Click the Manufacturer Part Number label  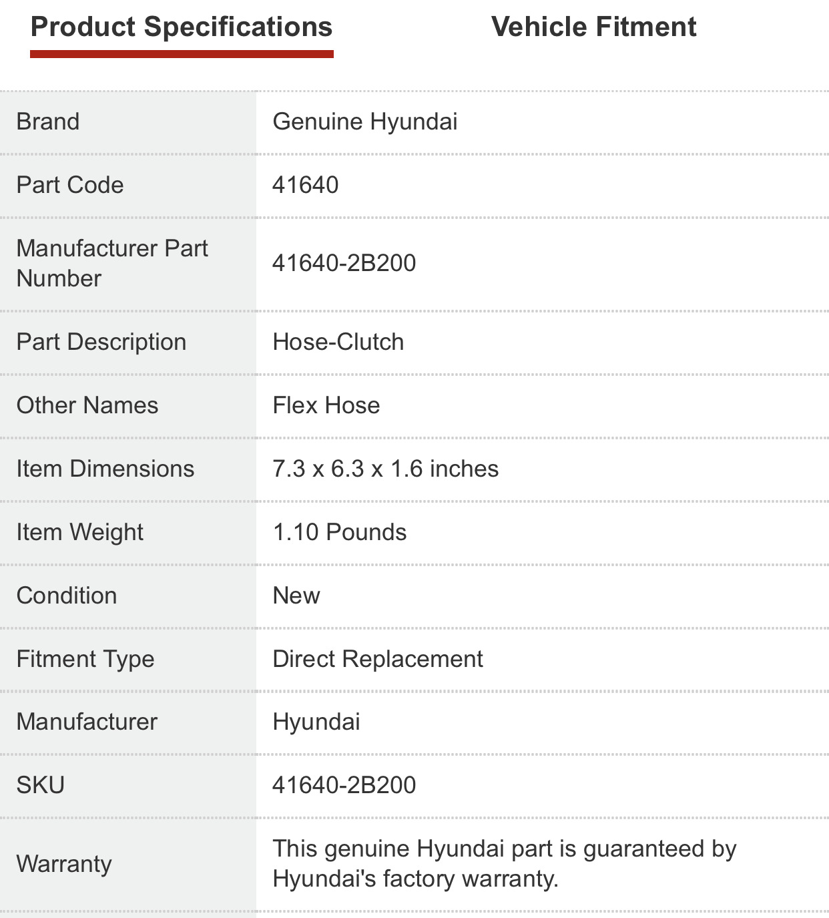pyautogui.click(x=112, y=263)
